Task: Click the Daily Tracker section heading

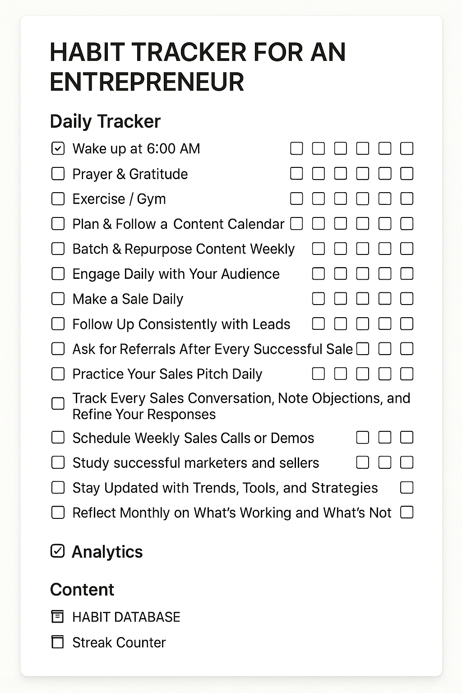Action: (105, 121)
